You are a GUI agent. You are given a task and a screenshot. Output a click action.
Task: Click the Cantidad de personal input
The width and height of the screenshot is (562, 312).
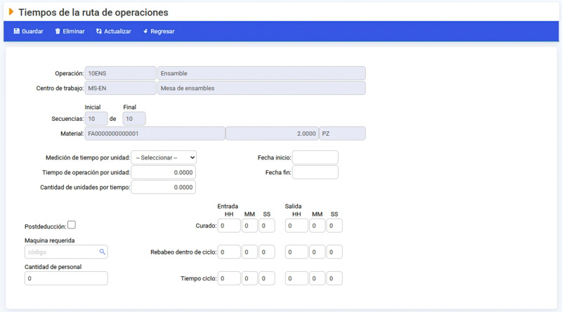pos(66,278)
